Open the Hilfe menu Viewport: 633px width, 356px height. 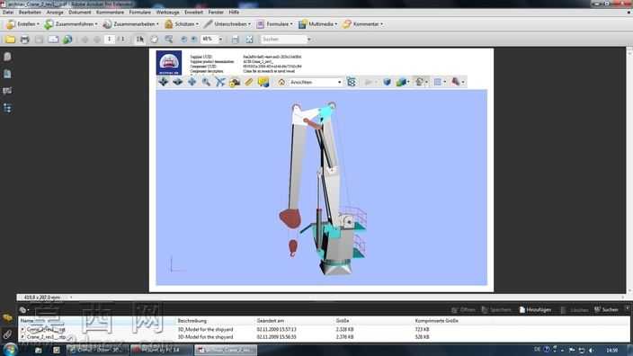pyautogui.click(x=234, y=13)
